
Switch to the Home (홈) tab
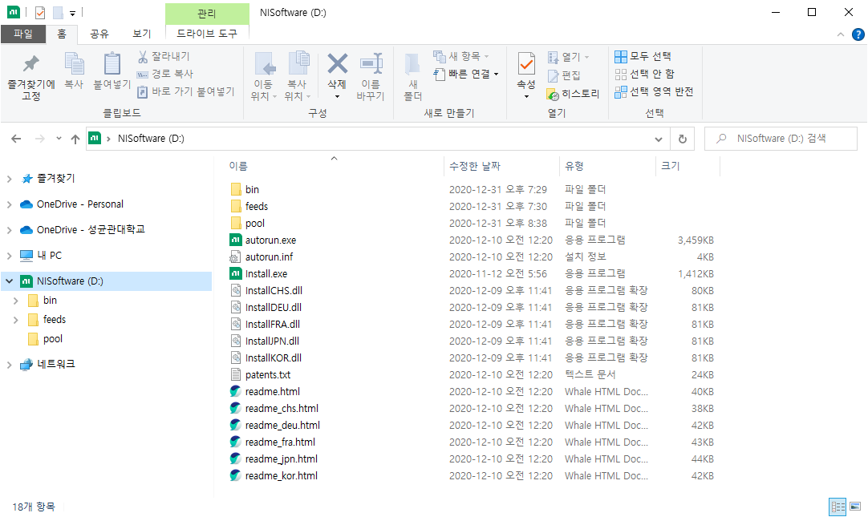[62, 34]
